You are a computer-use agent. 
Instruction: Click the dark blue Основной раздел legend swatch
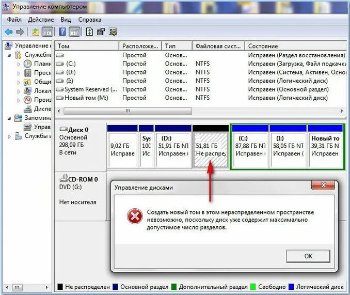click(115, 287)
